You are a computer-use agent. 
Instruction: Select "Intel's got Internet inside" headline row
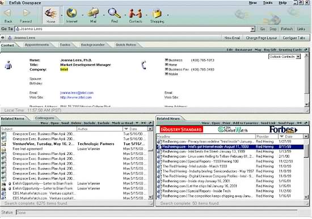click(x=230, y=147)
